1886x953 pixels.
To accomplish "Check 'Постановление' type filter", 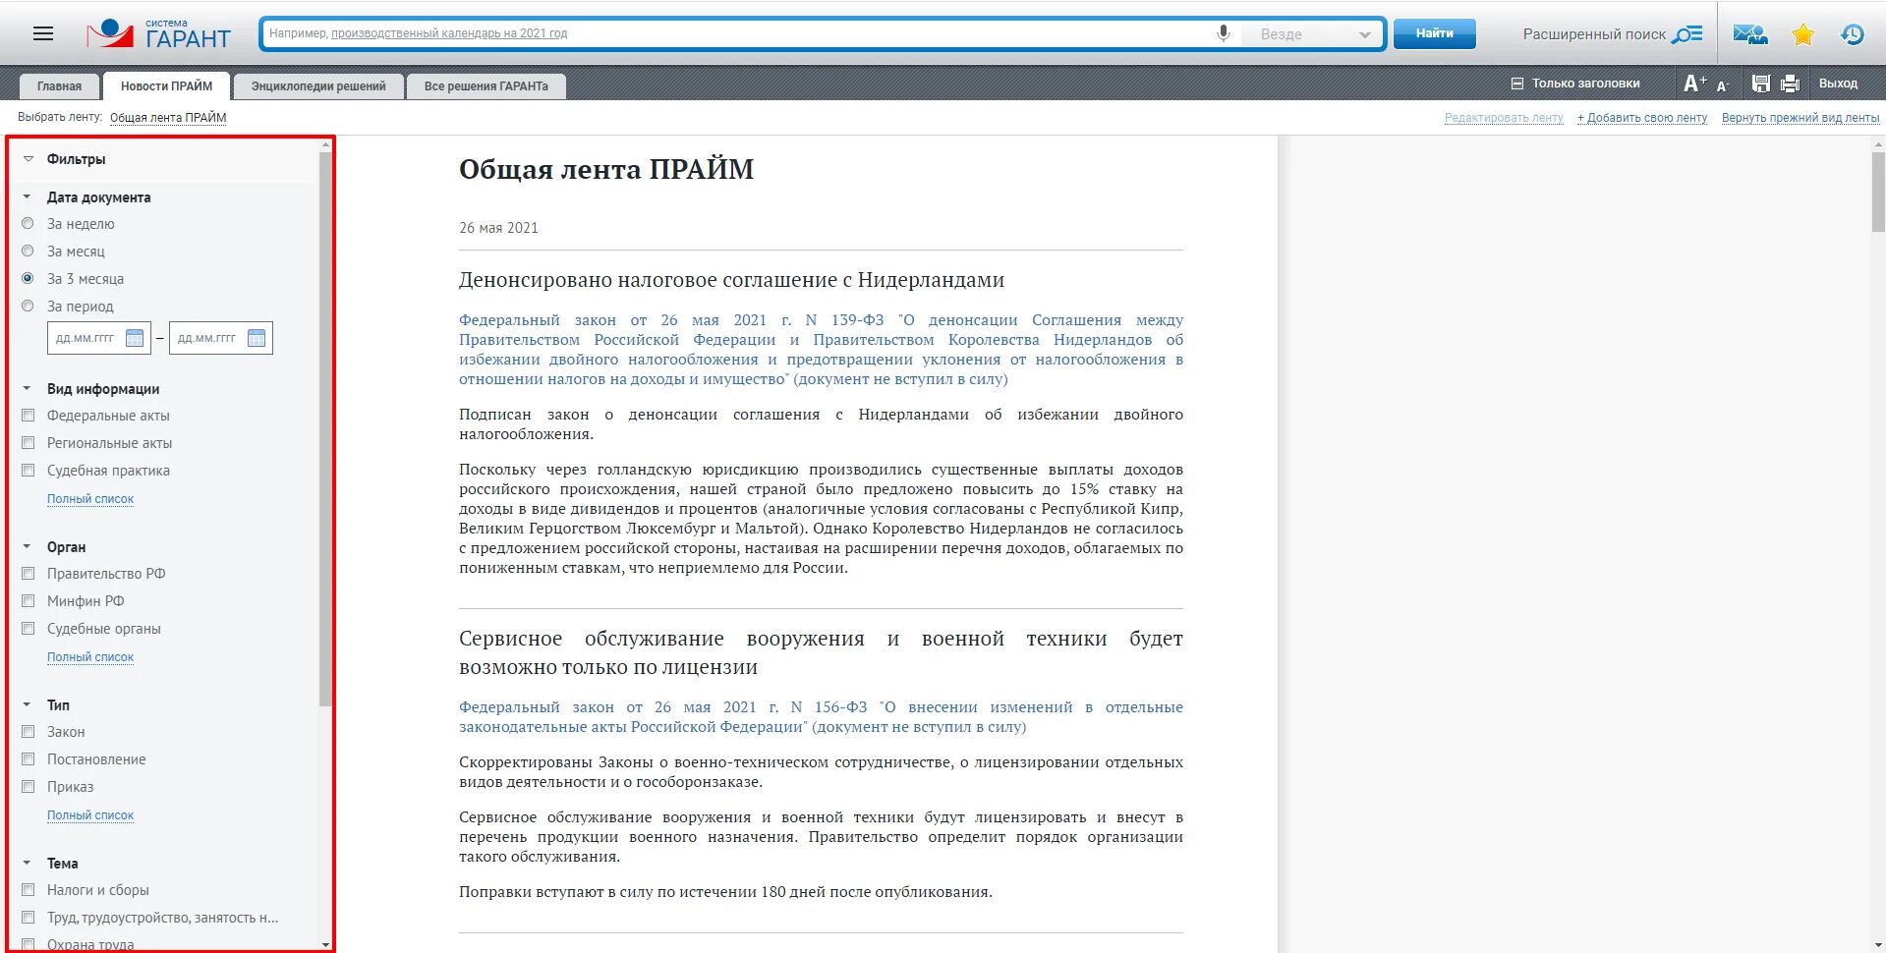I will [x=28, y=758].
